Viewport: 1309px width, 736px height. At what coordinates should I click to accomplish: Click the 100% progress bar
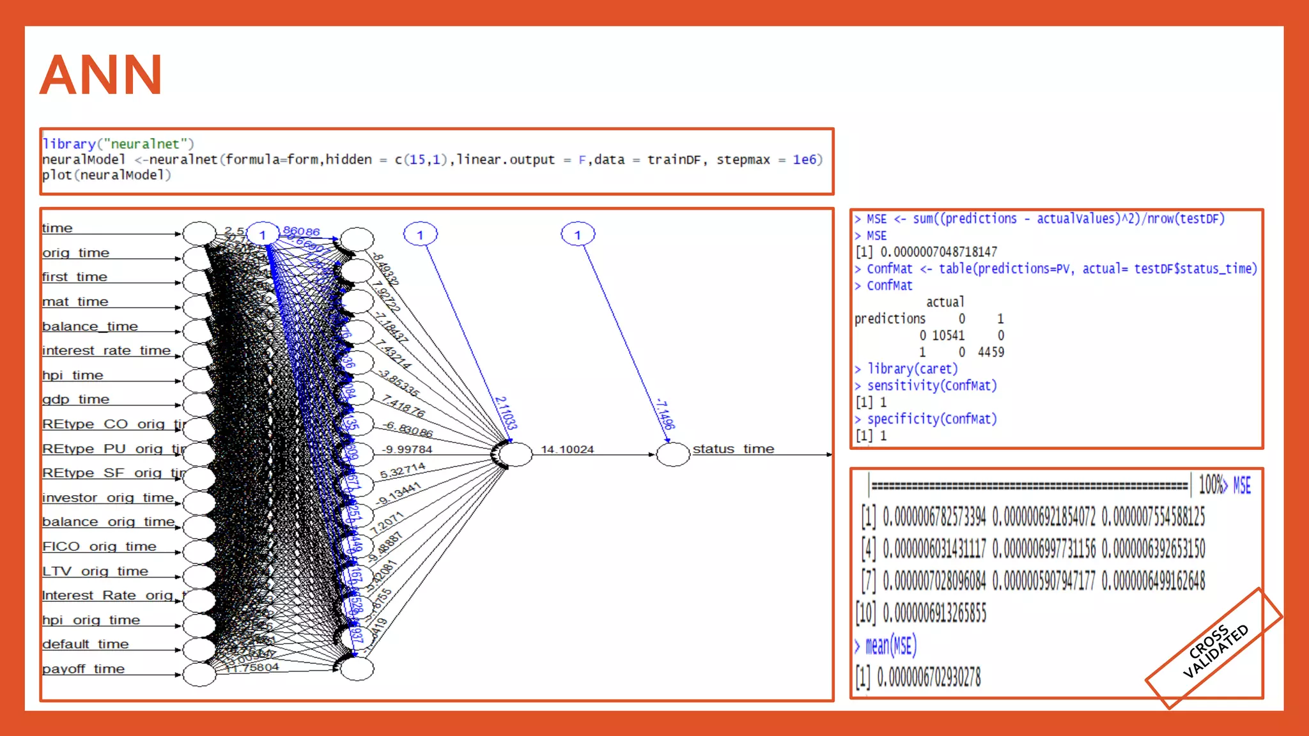tap(1029, 486)
